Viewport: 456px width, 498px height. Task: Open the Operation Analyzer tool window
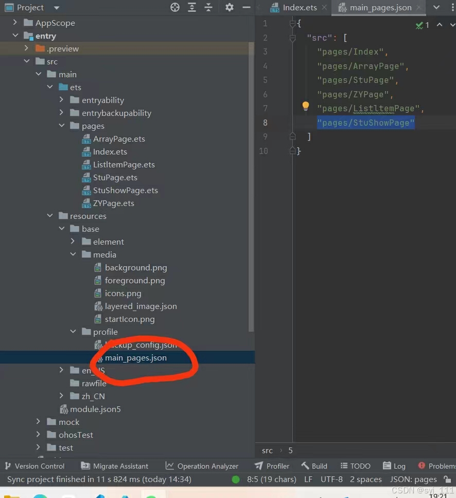click(x=202, y=466)
